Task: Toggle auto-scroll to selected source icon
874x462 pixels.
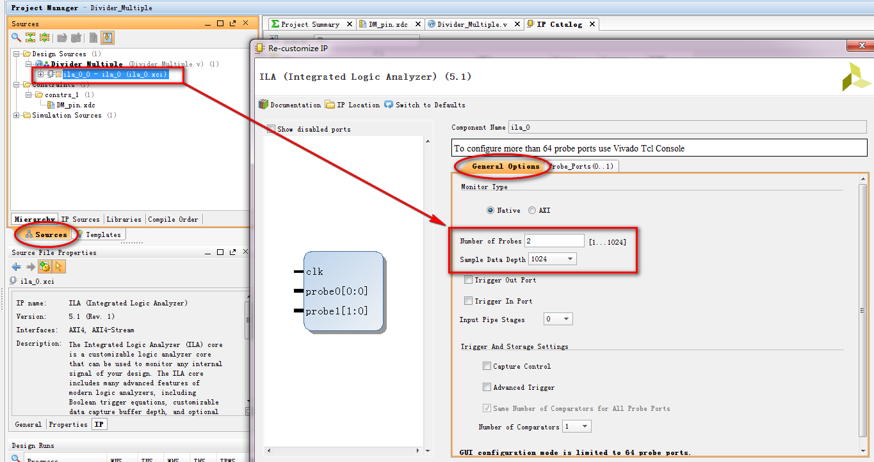Action: pos(108,38)
